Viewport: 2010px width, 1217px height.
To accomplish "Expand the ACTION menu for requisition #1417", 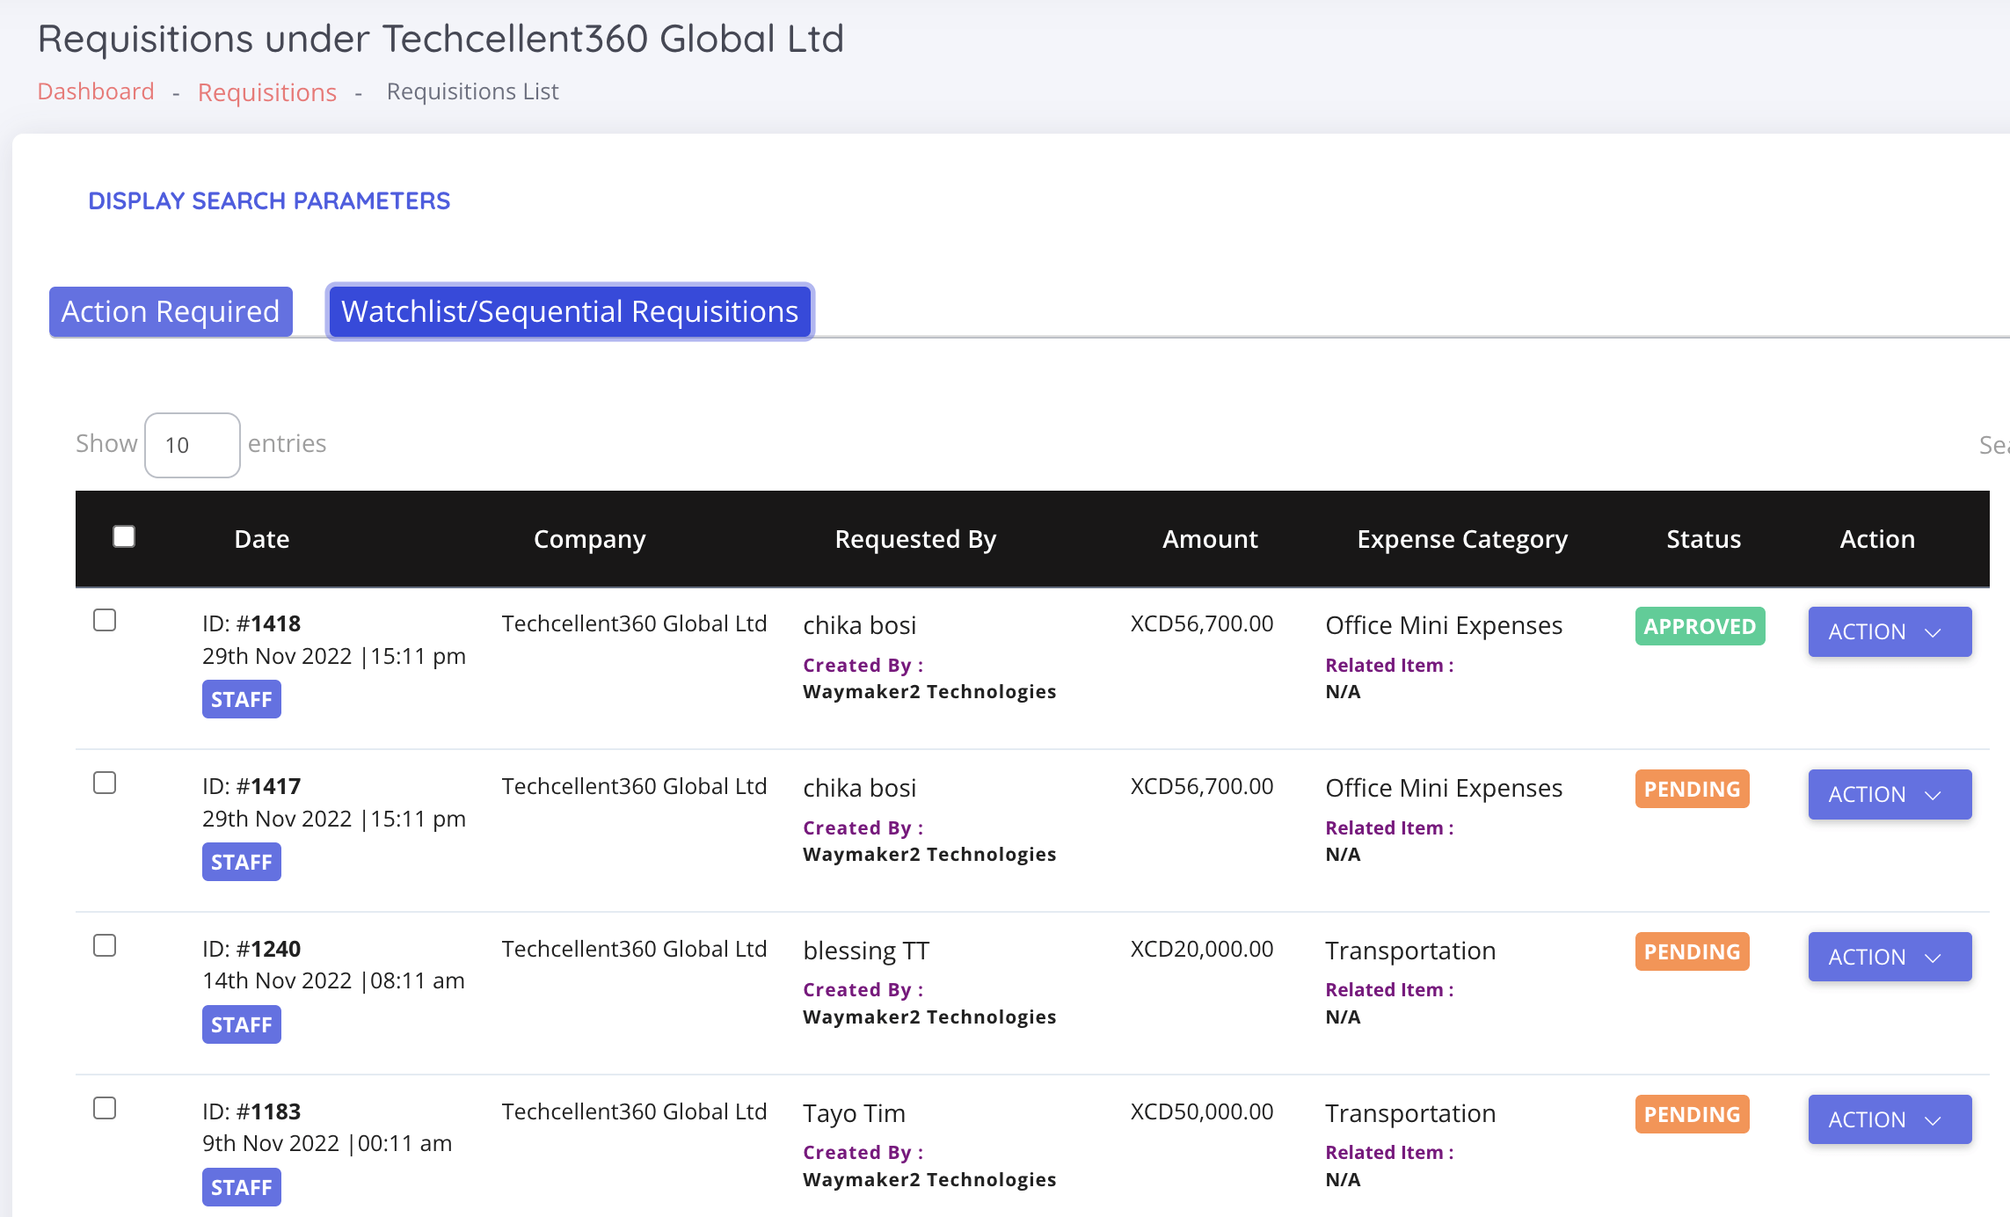I will pos(1889,794).
